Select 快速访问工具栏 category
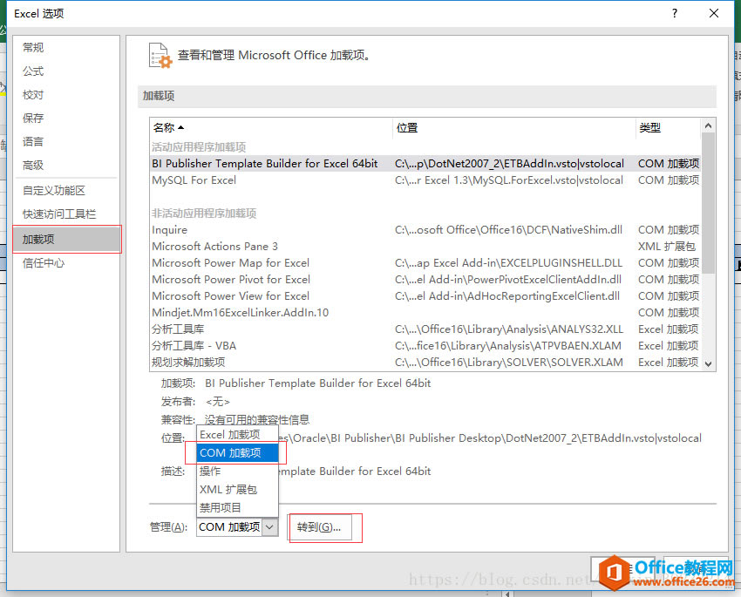Screen dimensions: 741x597 [59, 214]
